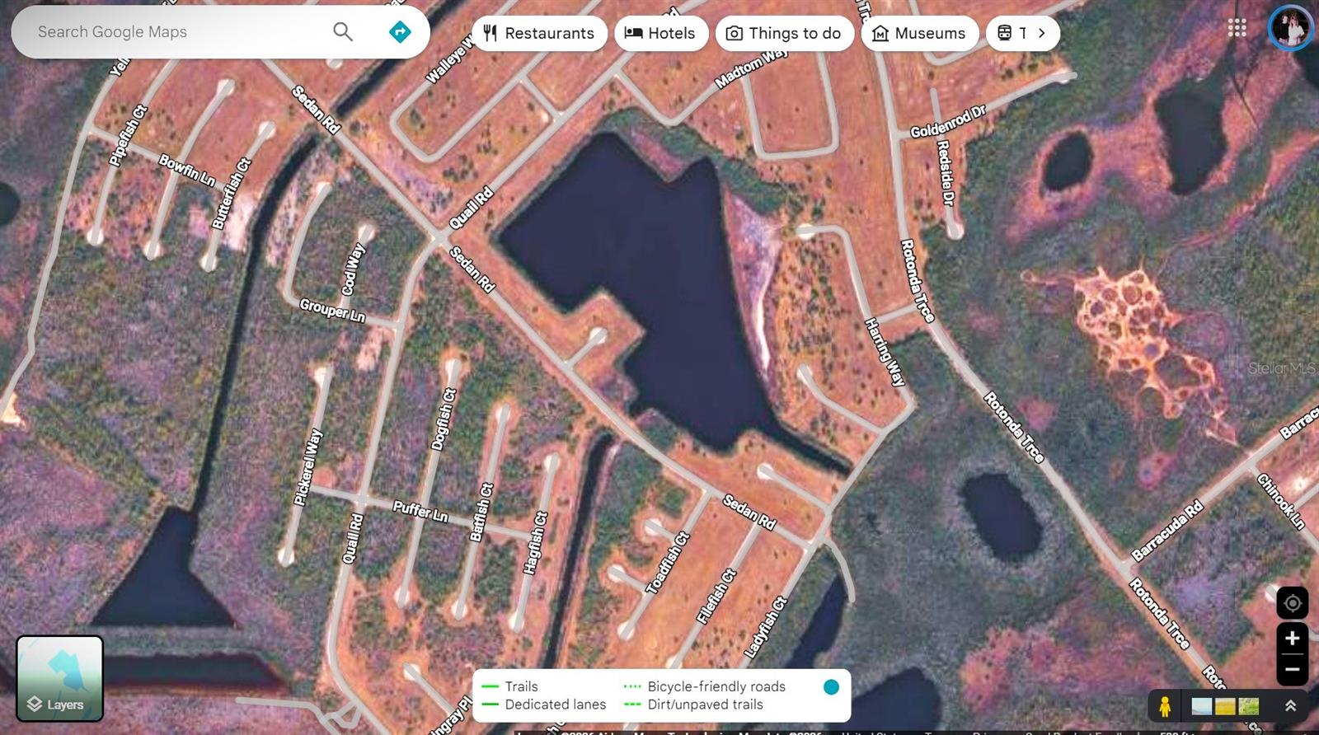Open directions via the blue arrow icon
This screenshot has height=735, width=1319.
[x=400, y=32]
